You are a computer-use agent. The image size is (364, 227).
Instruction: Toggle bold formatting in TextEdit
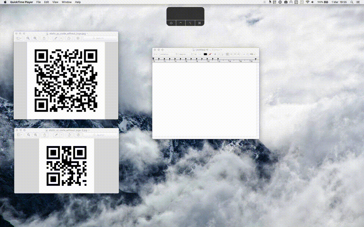[215, 54]
